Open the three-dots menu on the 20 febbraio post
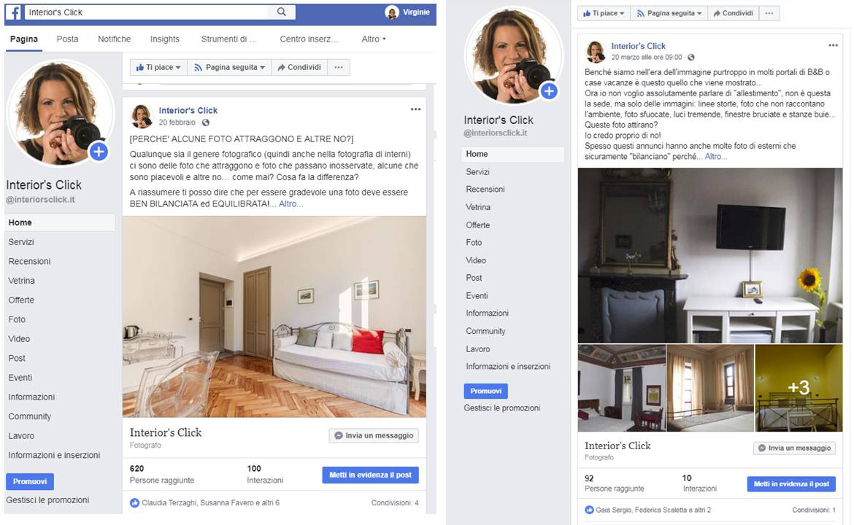Screen dimensions: 854x525 415,109
